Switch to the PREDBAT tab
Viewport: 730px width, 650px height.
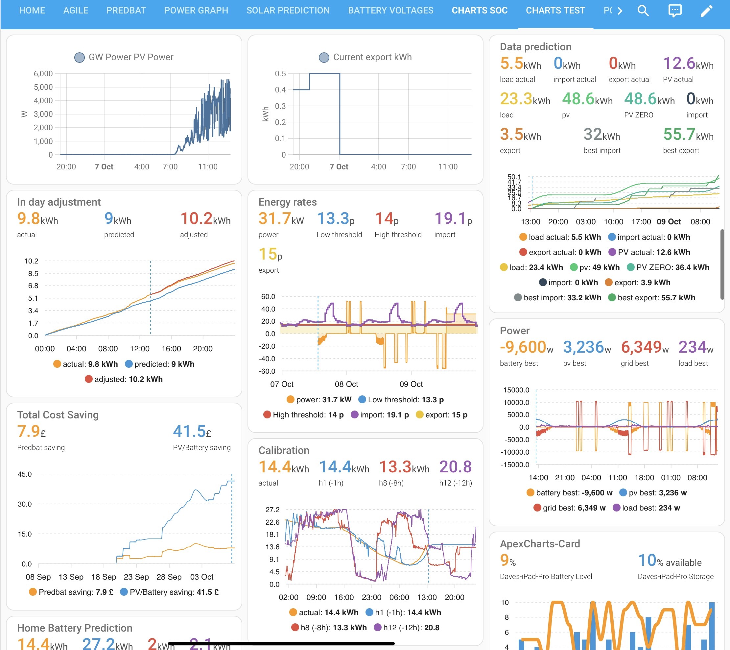[x=126, y=11]
